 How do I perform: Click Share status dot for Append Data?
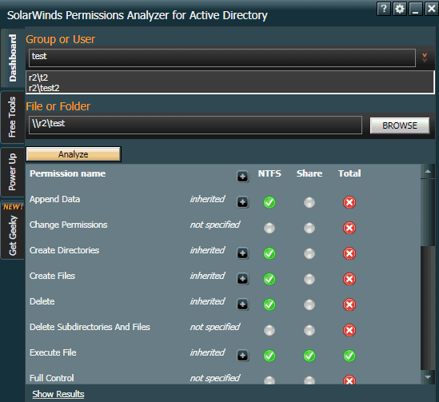309,202
